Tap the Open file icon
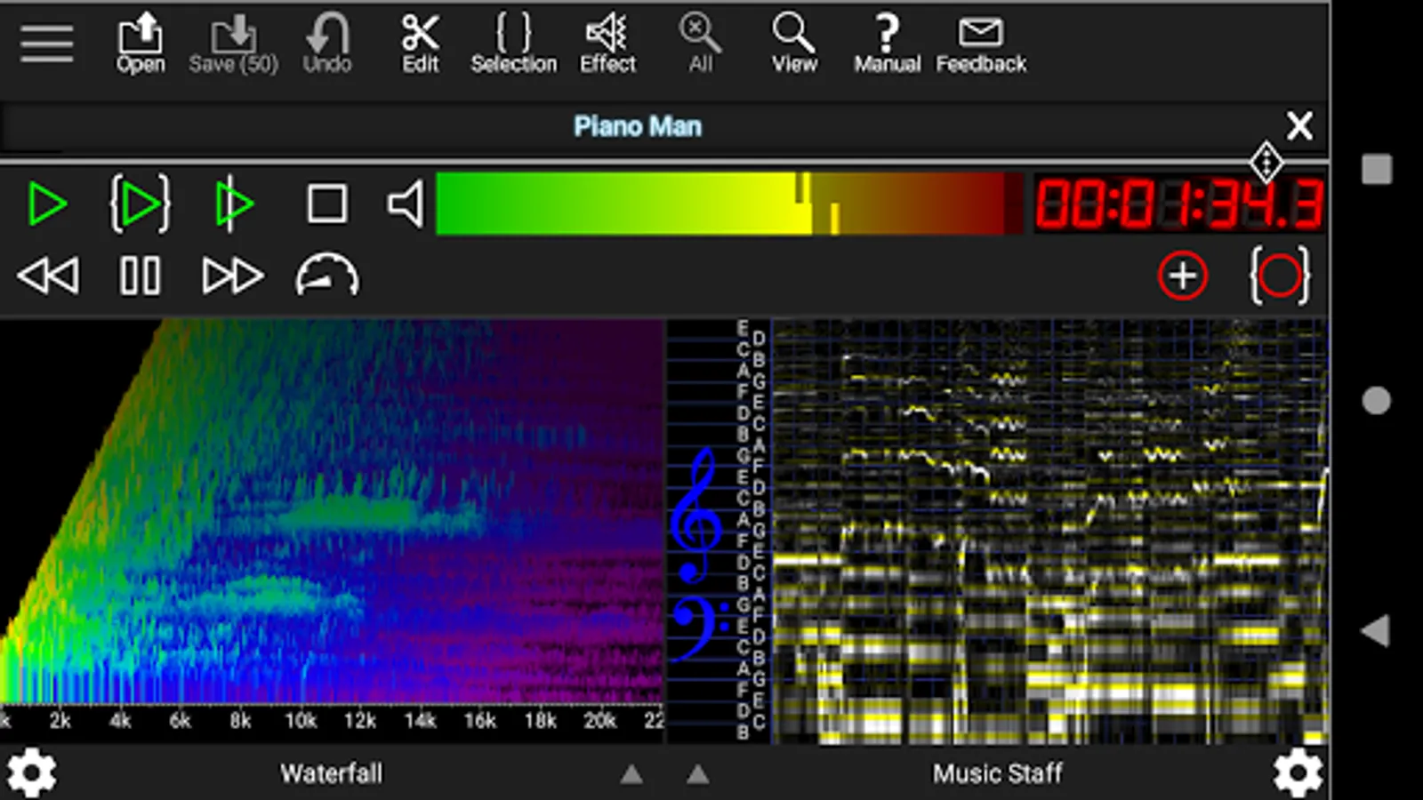 (x=141, y=44)
